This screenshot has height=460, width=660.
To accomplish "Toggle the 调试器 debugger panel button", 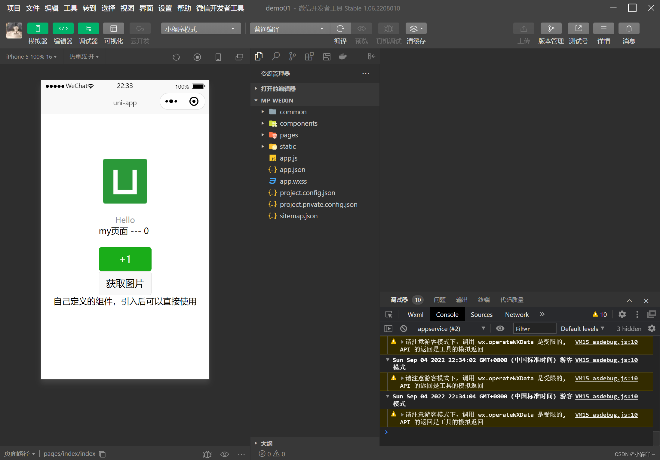I will pos(88,29).
